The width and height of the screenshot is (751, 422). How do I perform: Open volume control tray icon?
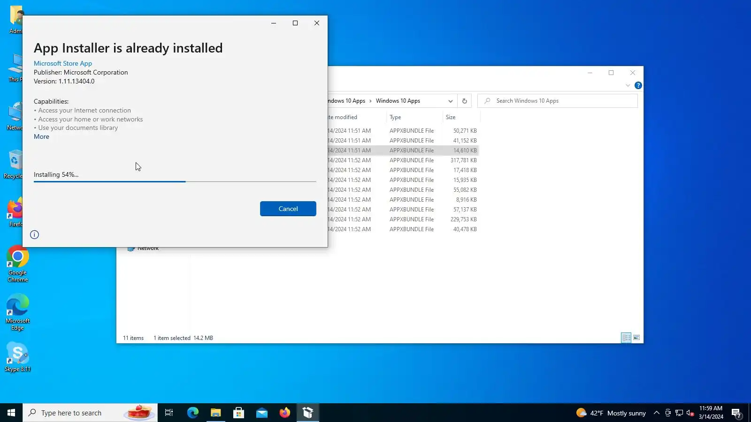(x=690, y=413)
